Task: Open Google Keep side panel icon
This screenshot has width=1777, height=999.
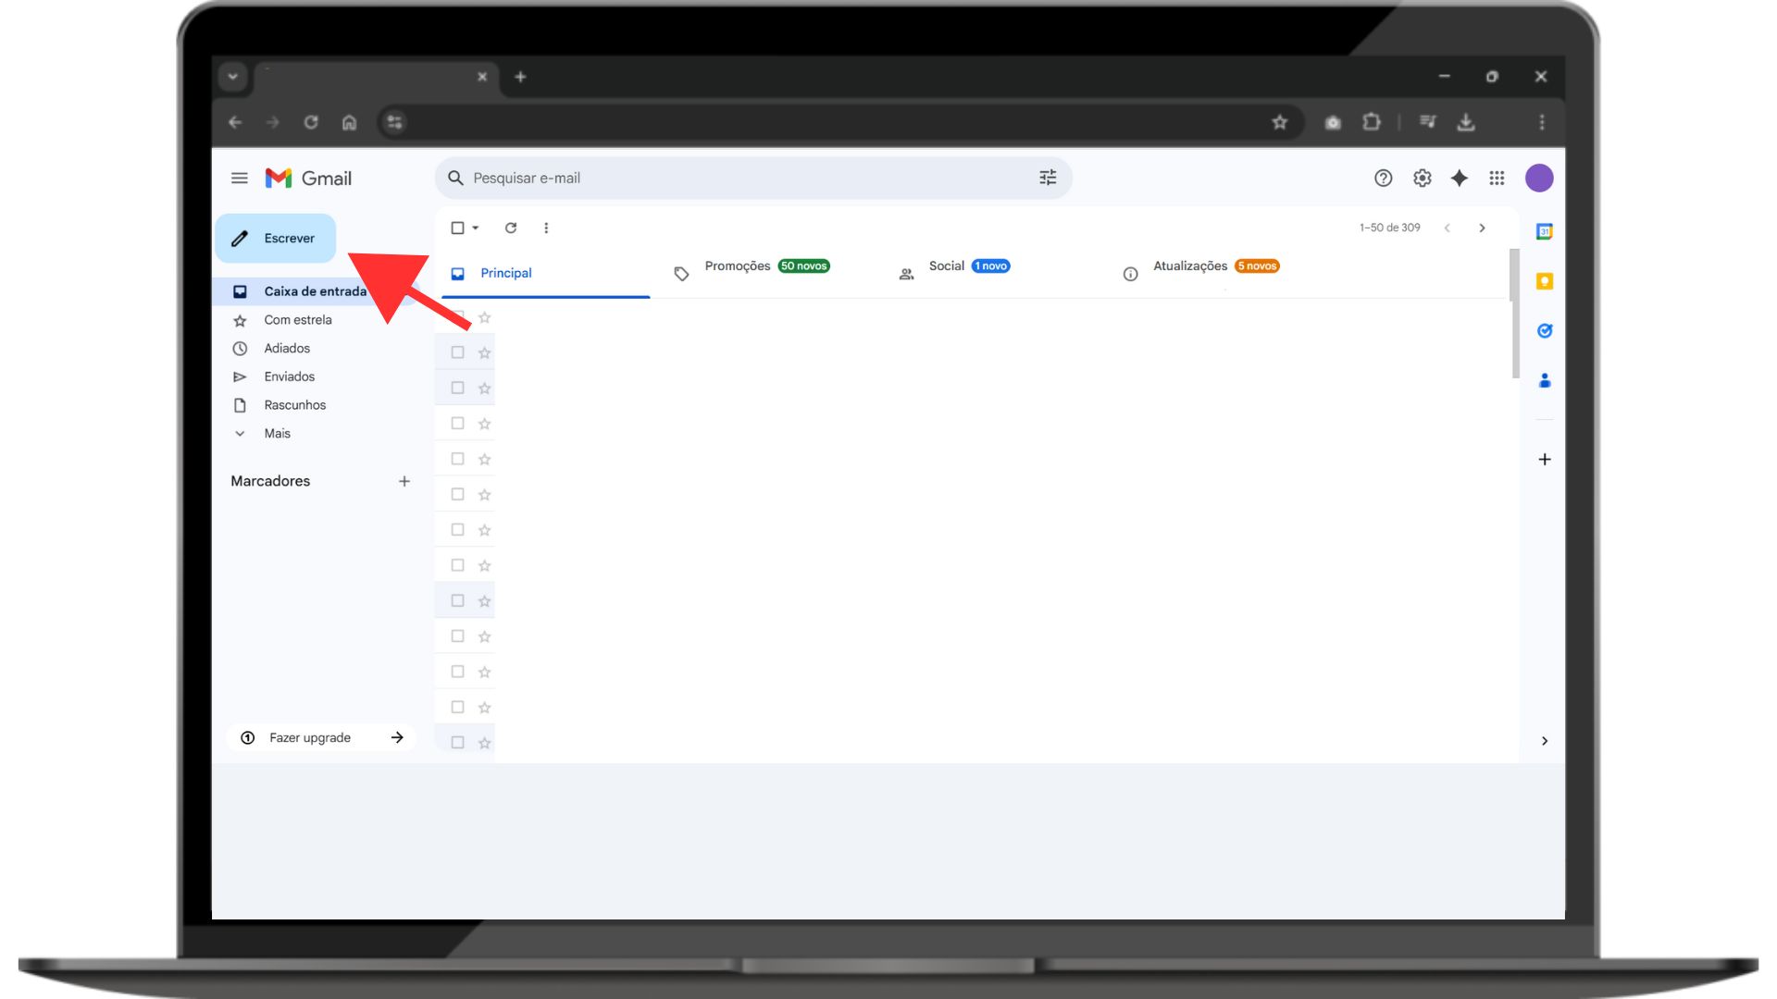Action: (1544, 281)
